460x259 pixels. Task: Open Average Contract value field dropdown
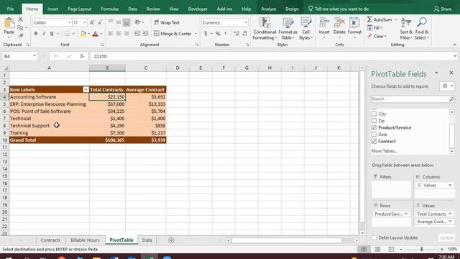(450, 222)
